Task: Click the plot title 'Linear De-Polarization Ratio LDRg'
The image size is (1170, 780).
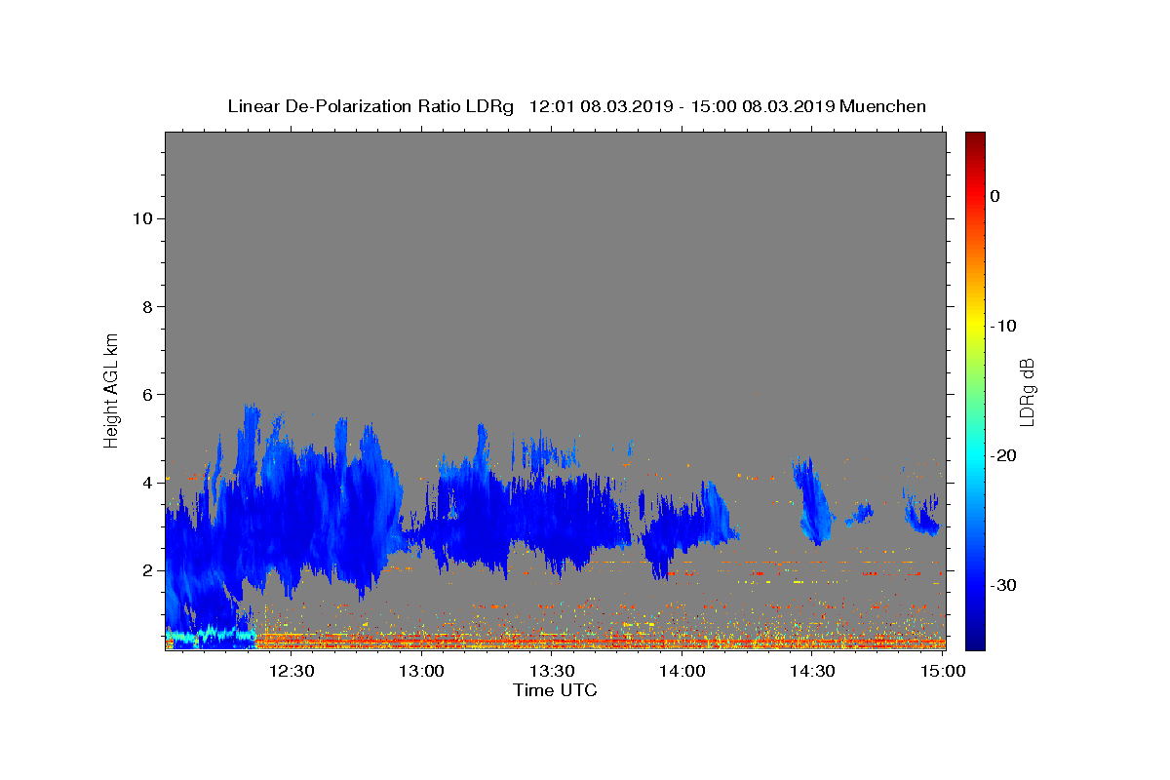Action: click(370, 106)
